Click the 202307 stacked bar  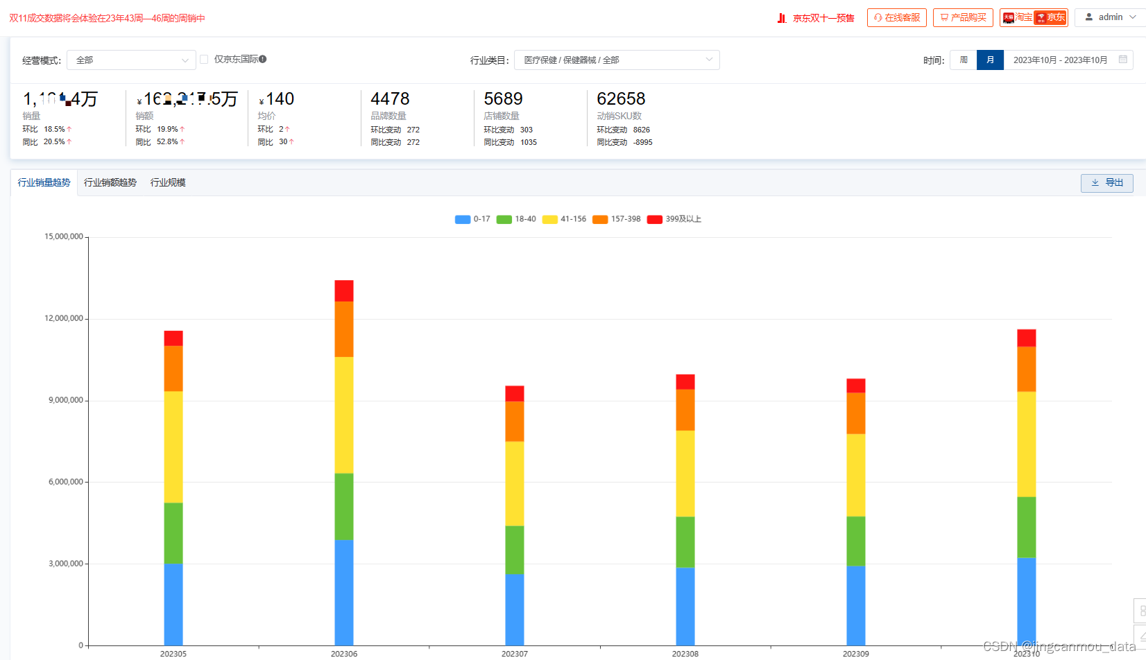[x=515, y=515]
